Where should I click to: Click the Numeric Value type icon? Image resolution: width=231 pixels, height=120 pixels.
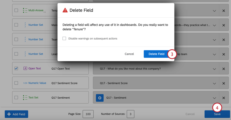[x=25, y=83]
